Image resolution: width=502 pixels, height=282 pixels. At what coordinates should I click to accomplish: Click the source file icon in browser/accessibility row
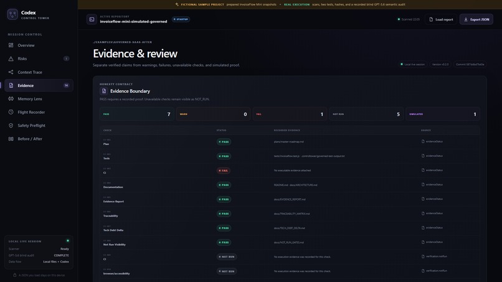pyautogui.click(x=423, y=271)
